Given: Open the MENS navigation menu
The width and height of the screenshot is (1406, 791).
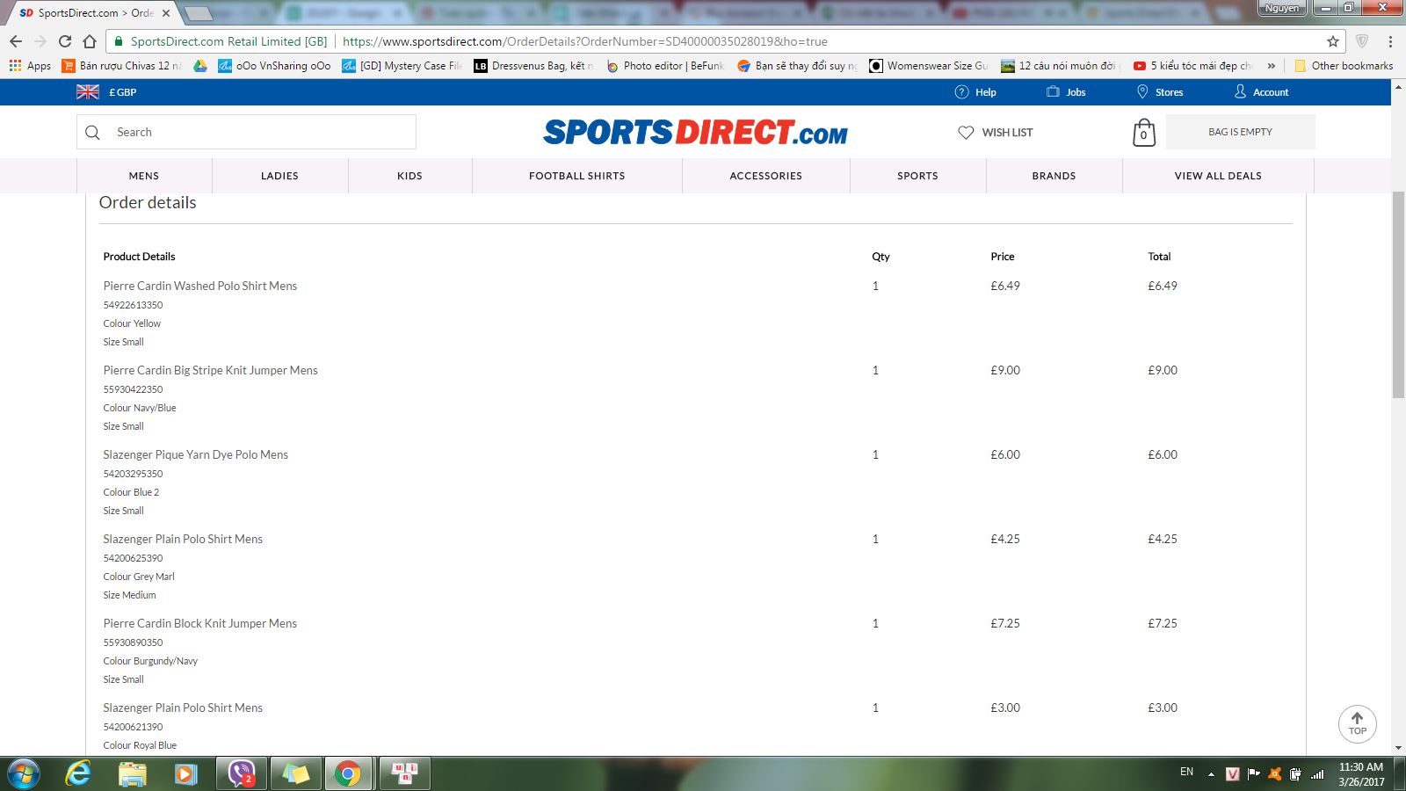Looking at the screenshot, I should coord(144,176).
